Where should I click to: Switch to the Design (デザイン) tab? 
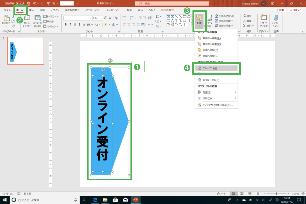pyautogui.click(x=55, y=10)
